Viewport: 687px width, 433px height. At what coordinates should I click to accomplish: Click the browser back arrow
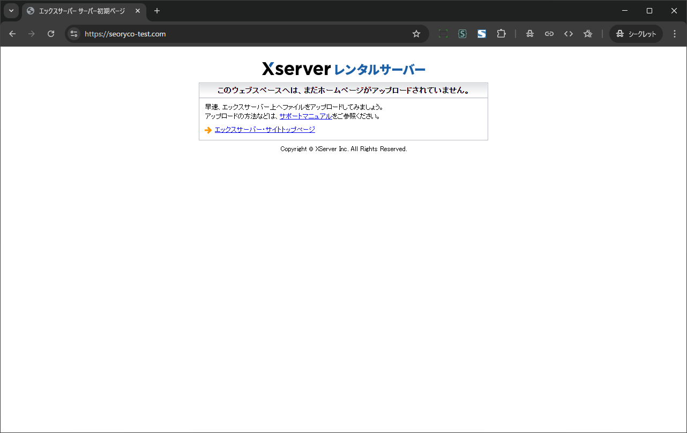[x=12, y=33]
